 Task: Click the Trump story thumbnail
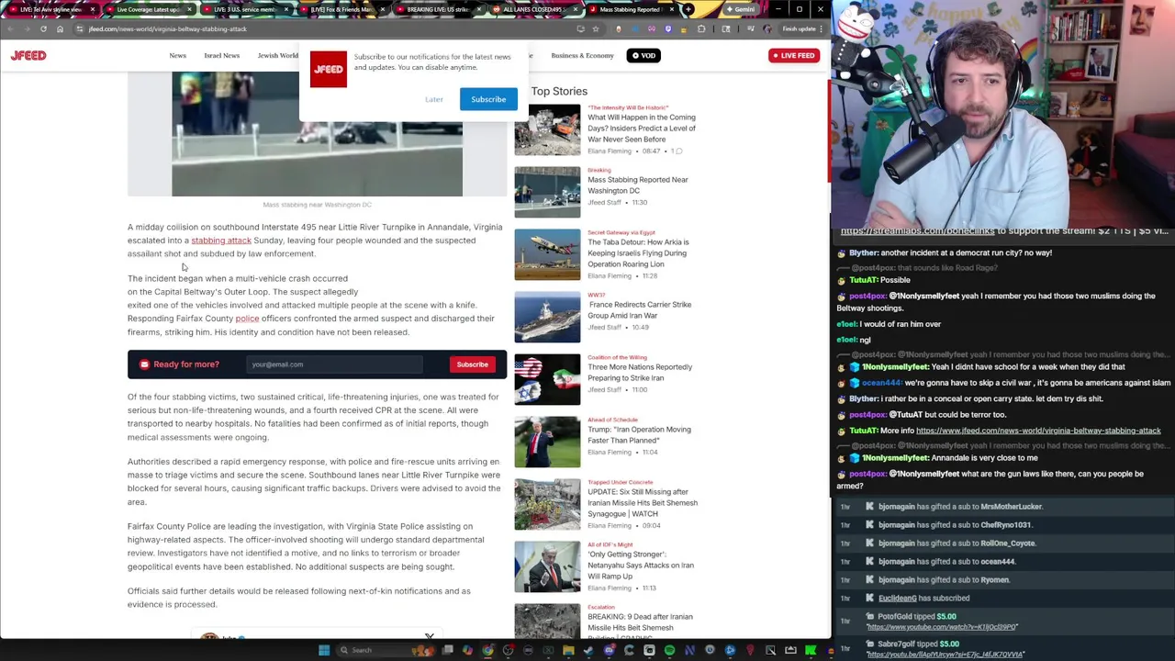(x=547, y=442)
